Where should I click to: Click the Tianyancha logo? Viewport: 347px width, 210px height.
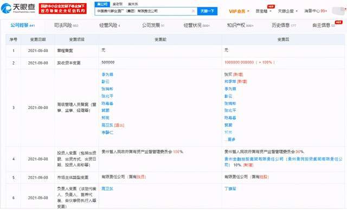(18, 8)
